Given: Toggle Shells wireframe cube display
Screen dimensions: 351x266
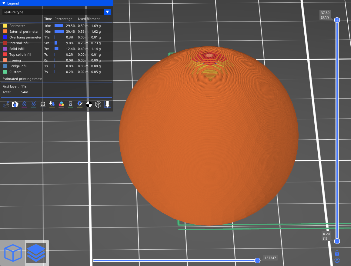Looking at the screenshot, I should [x=98, y=105].
